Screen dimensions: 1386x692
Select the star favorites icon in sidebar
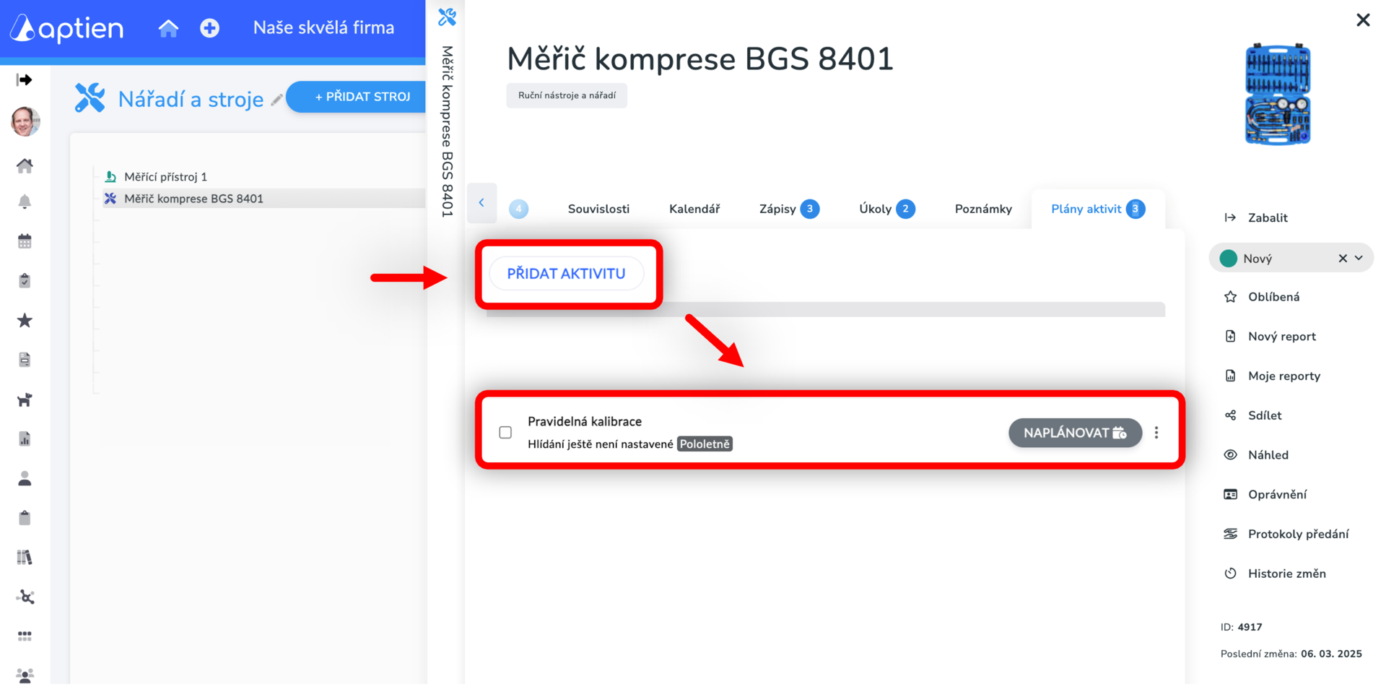(25, 320)
